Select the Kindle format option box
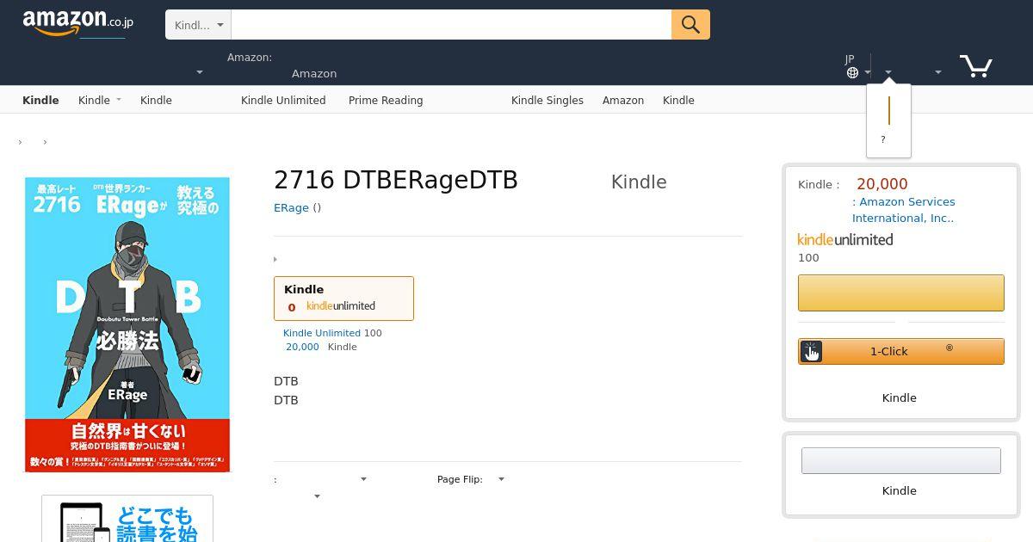The image size is (1033, 542). point(343,299)
